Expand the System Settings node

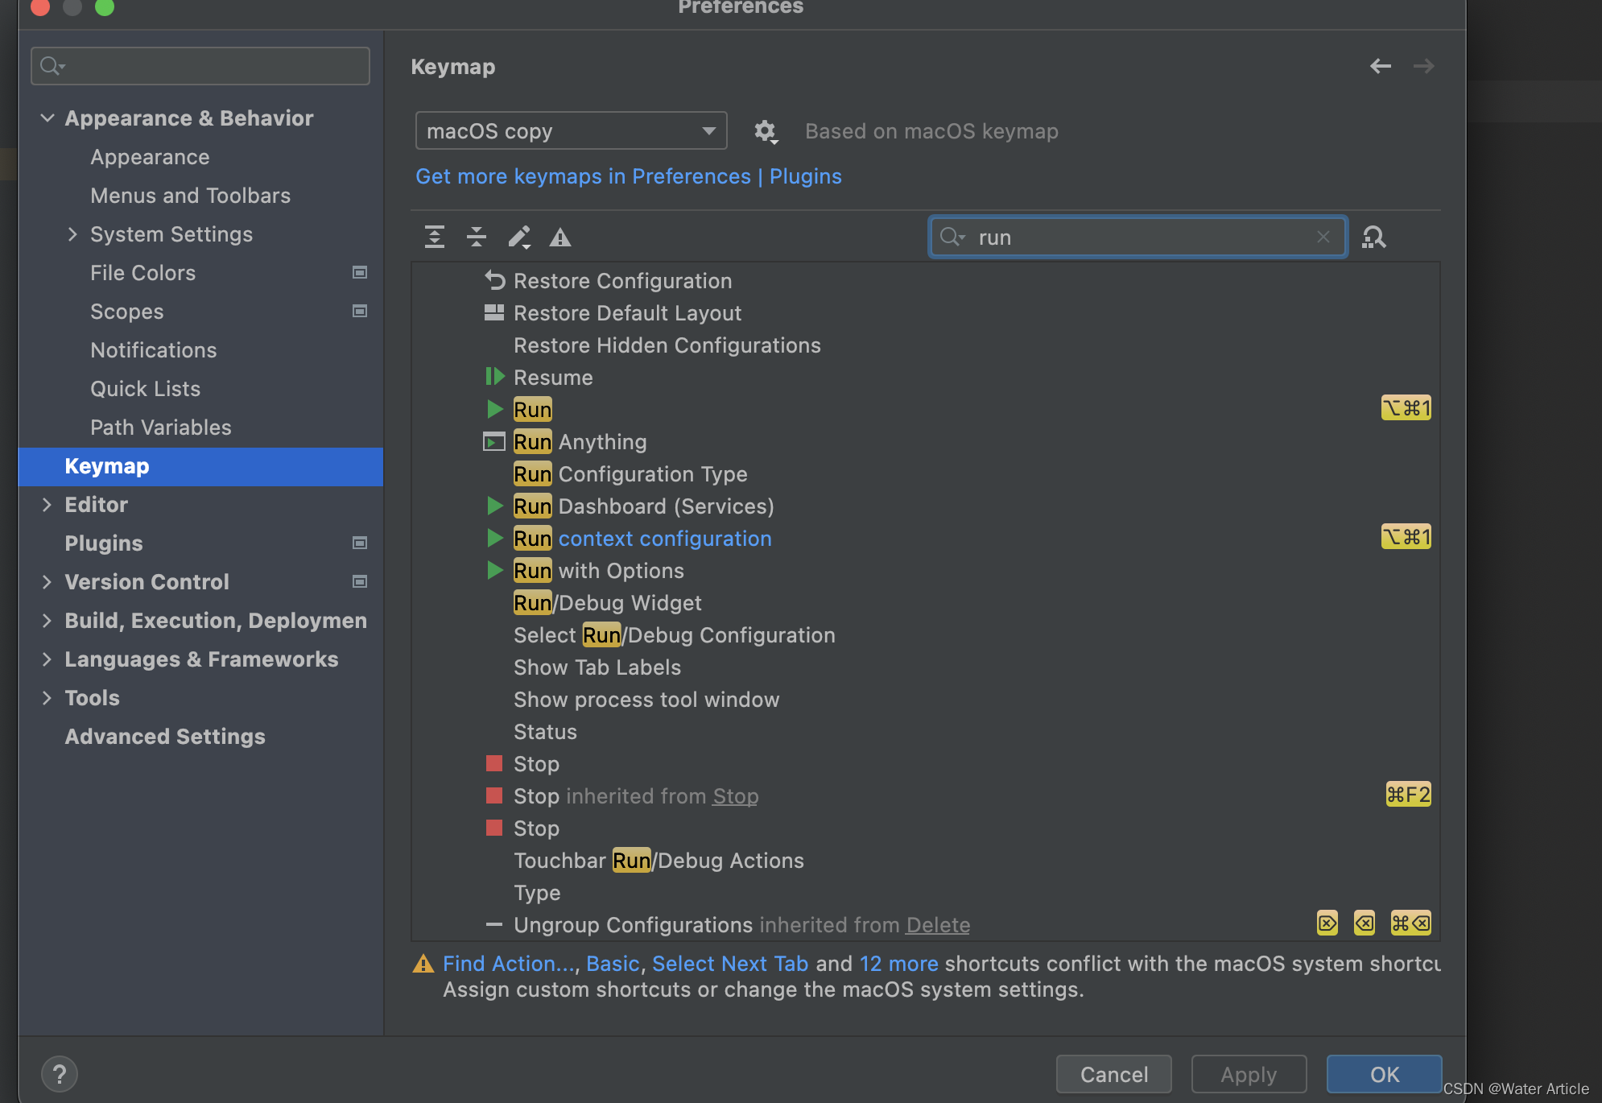(72, 234)
